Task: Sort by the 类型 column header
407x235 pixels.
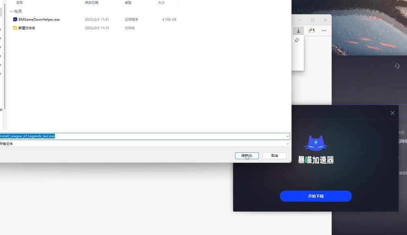Action: point(128,2)
